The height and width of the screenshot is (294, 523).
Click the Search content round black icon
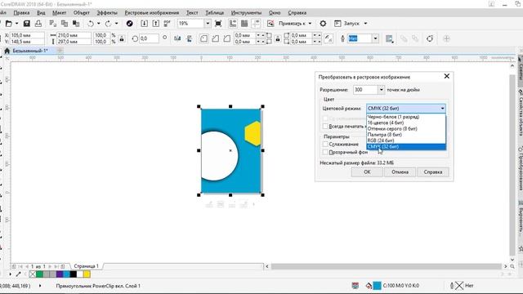click(129, 24)
